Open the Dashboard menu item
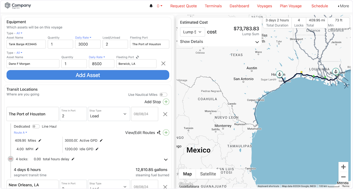The height and width of the screenshot is (189, 353). 239,6
